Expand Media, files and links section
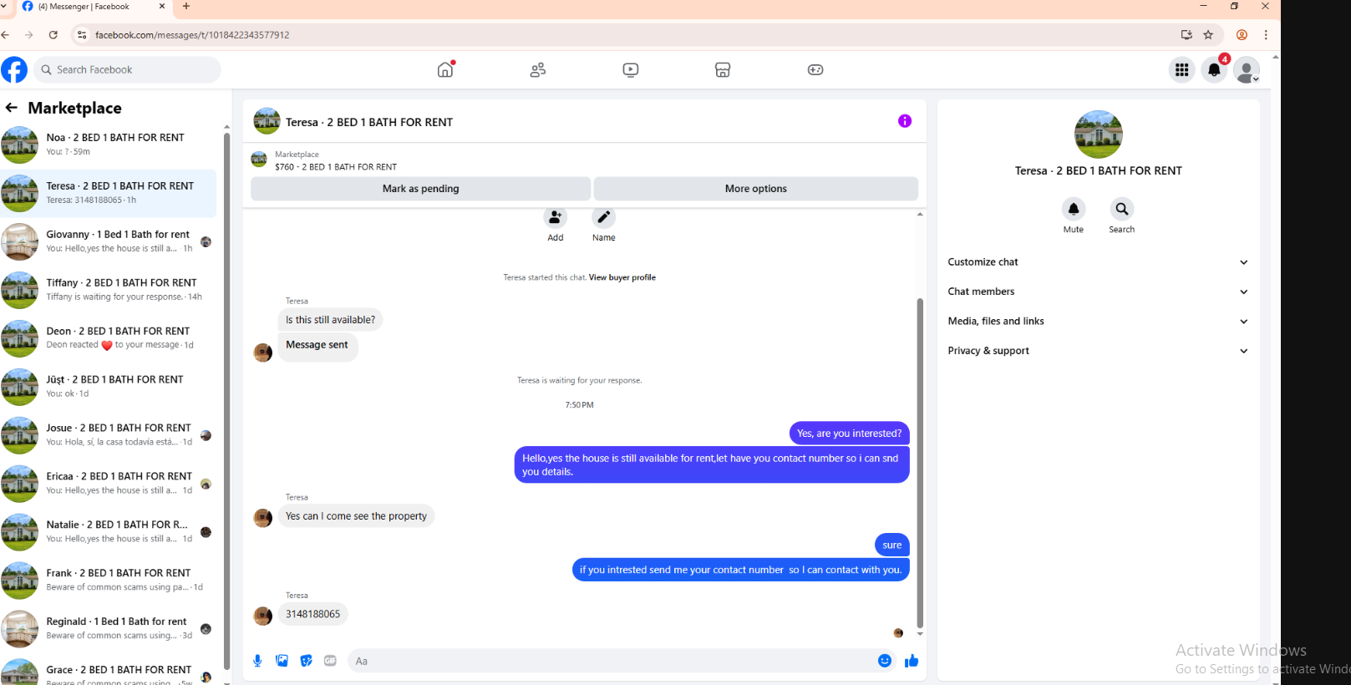 click(1098, 321)
